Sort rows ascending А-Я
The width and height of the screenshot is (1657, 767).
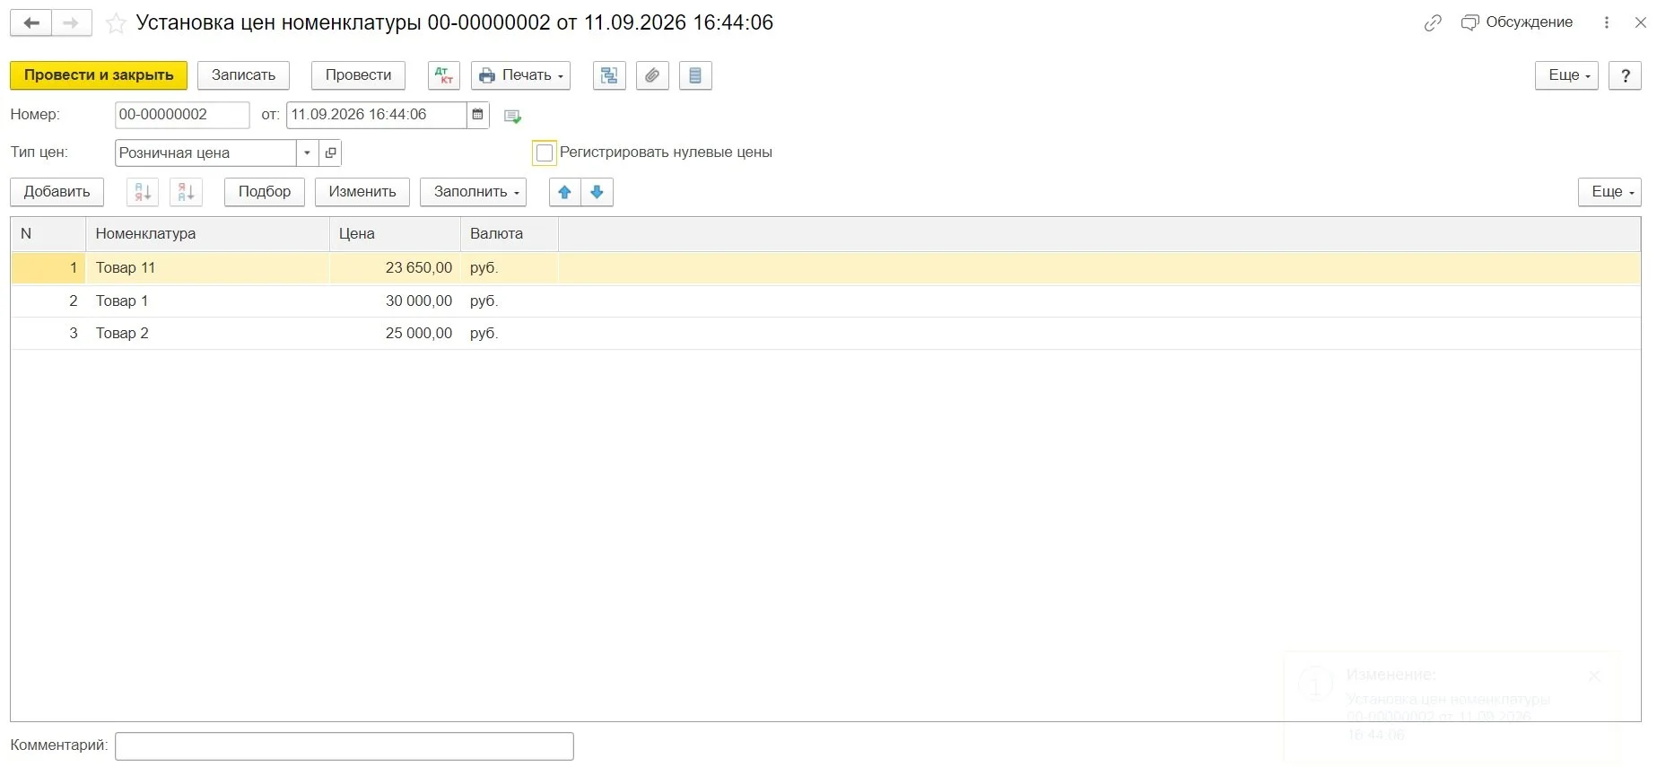click(x=143, y=192)
